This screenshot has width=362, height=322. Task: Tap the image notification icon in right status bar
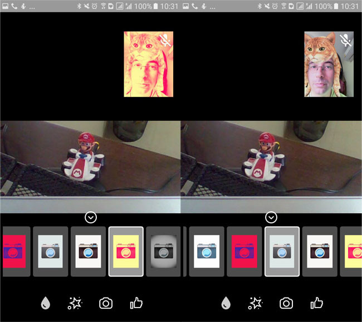[x=185, y=6]
